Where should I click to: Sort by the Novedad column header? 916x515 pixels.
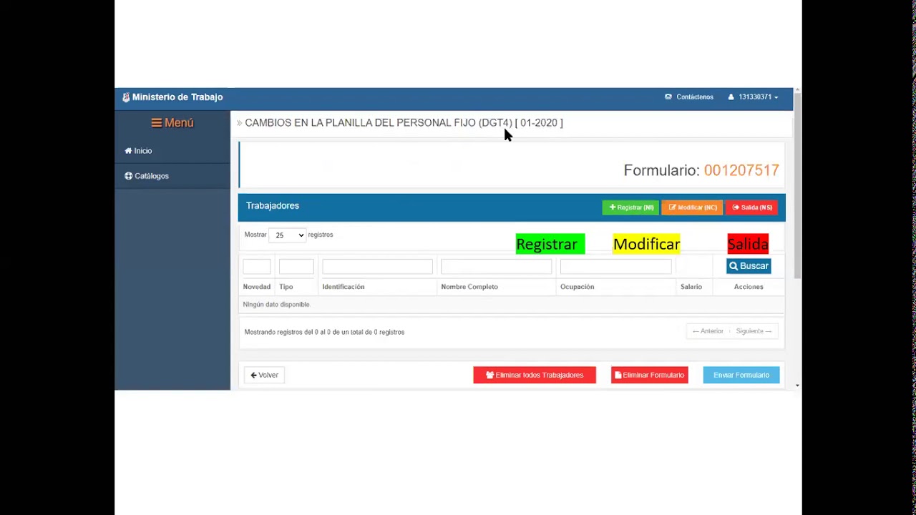coord(257,287)
